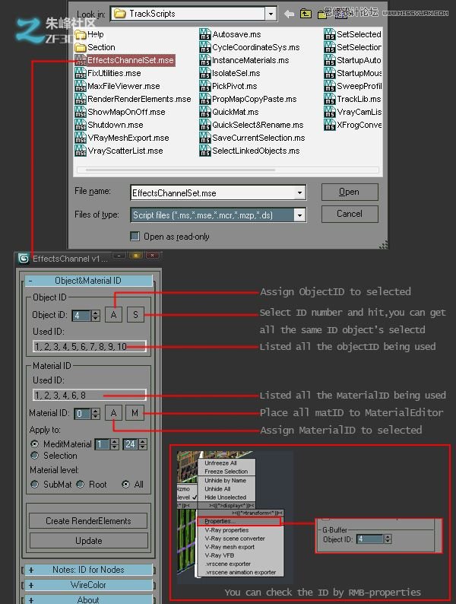Click the S select-by-ID button
Image resolution: width=456 pixels, height=604 pixels.
(x=135, y=315)
